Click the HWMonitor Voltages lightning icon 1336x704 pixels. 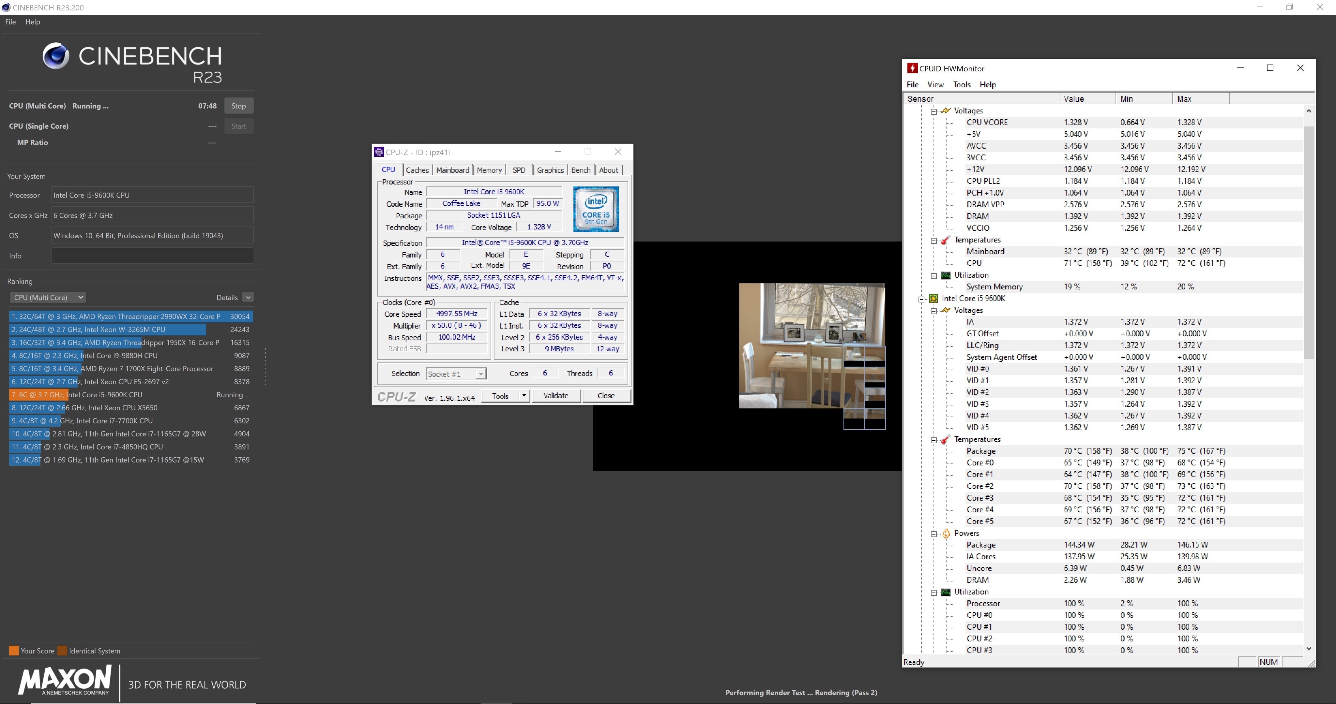946,110
